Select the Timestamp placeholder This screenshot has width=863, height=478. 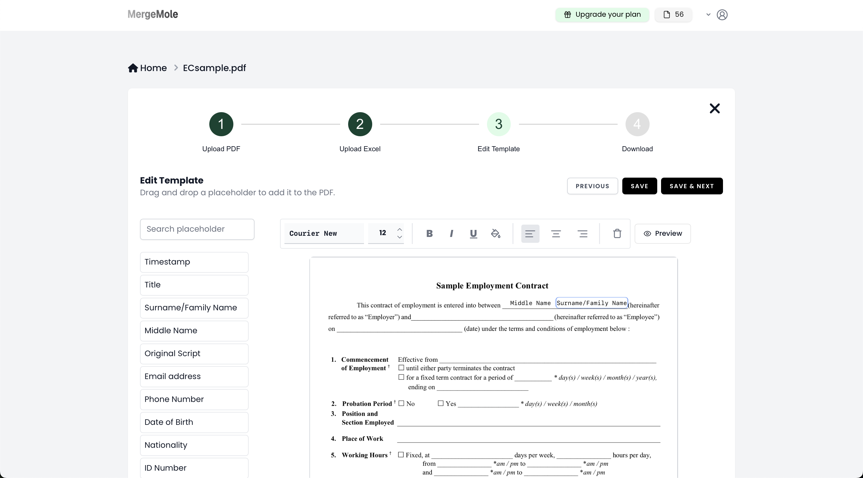(194, 262)
